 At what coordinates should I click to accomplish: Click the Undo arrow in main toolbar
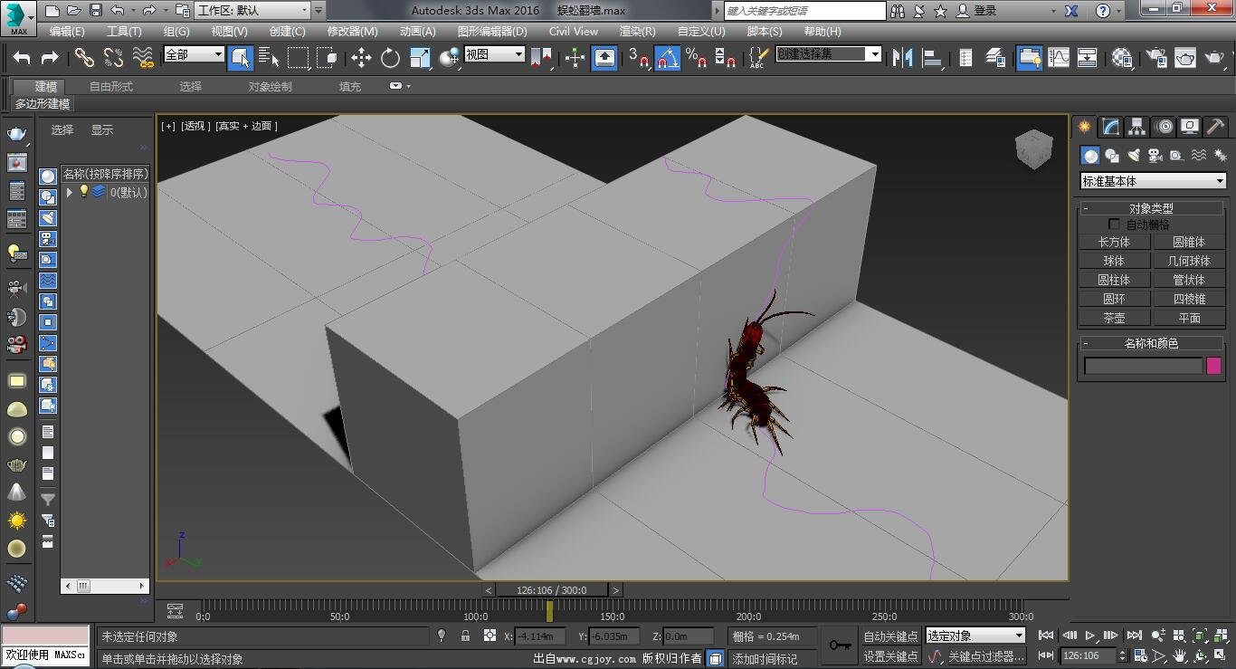[22, 58]
